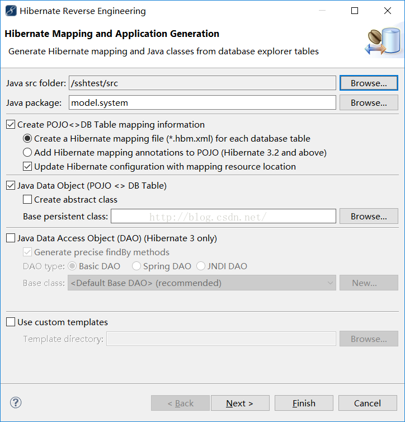Enable Create abstract class checkbox
The image size is (405, 422).
point(27,199)
